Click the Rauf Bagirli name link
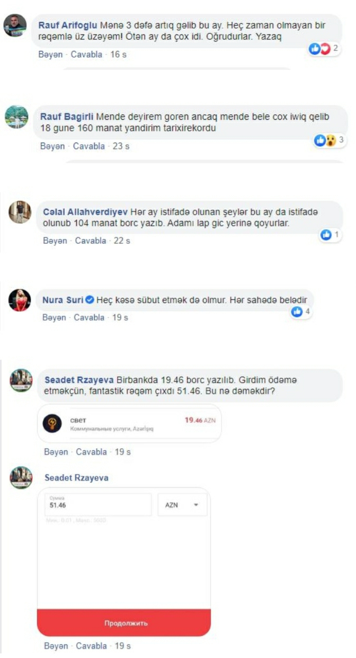Viewport: 356px width, 658px height. point(67,115)
